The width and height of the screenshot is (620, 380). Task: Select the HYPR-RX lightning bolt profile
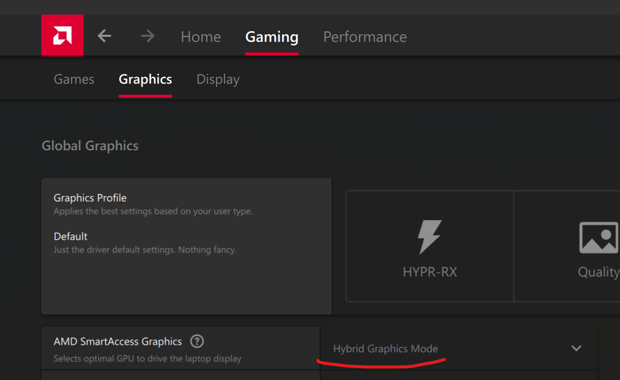point(430,246)
